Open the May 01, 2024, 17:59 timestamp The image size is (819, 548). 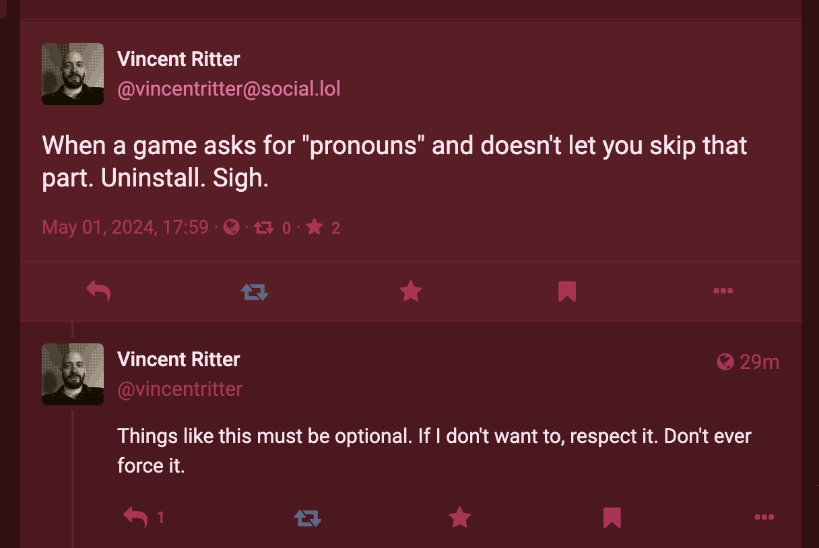click(125, 228)
